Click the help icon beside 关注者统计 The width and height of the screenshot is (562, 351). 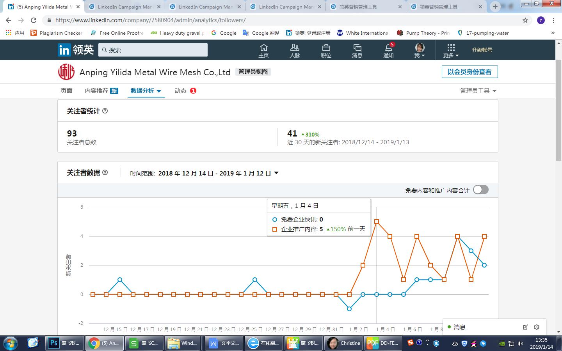(105, 111)
